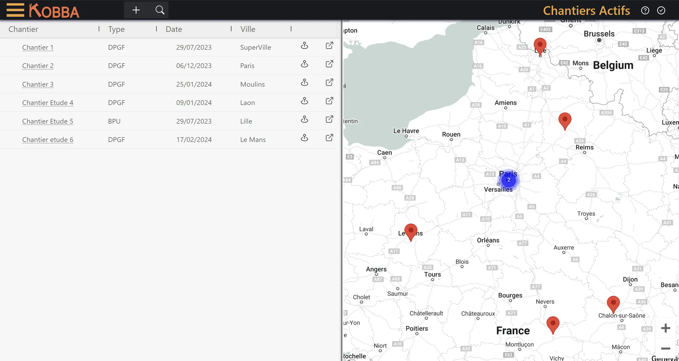Open the search tool
Viewport: 679px width, 361px height.
(x=160, y=10)
